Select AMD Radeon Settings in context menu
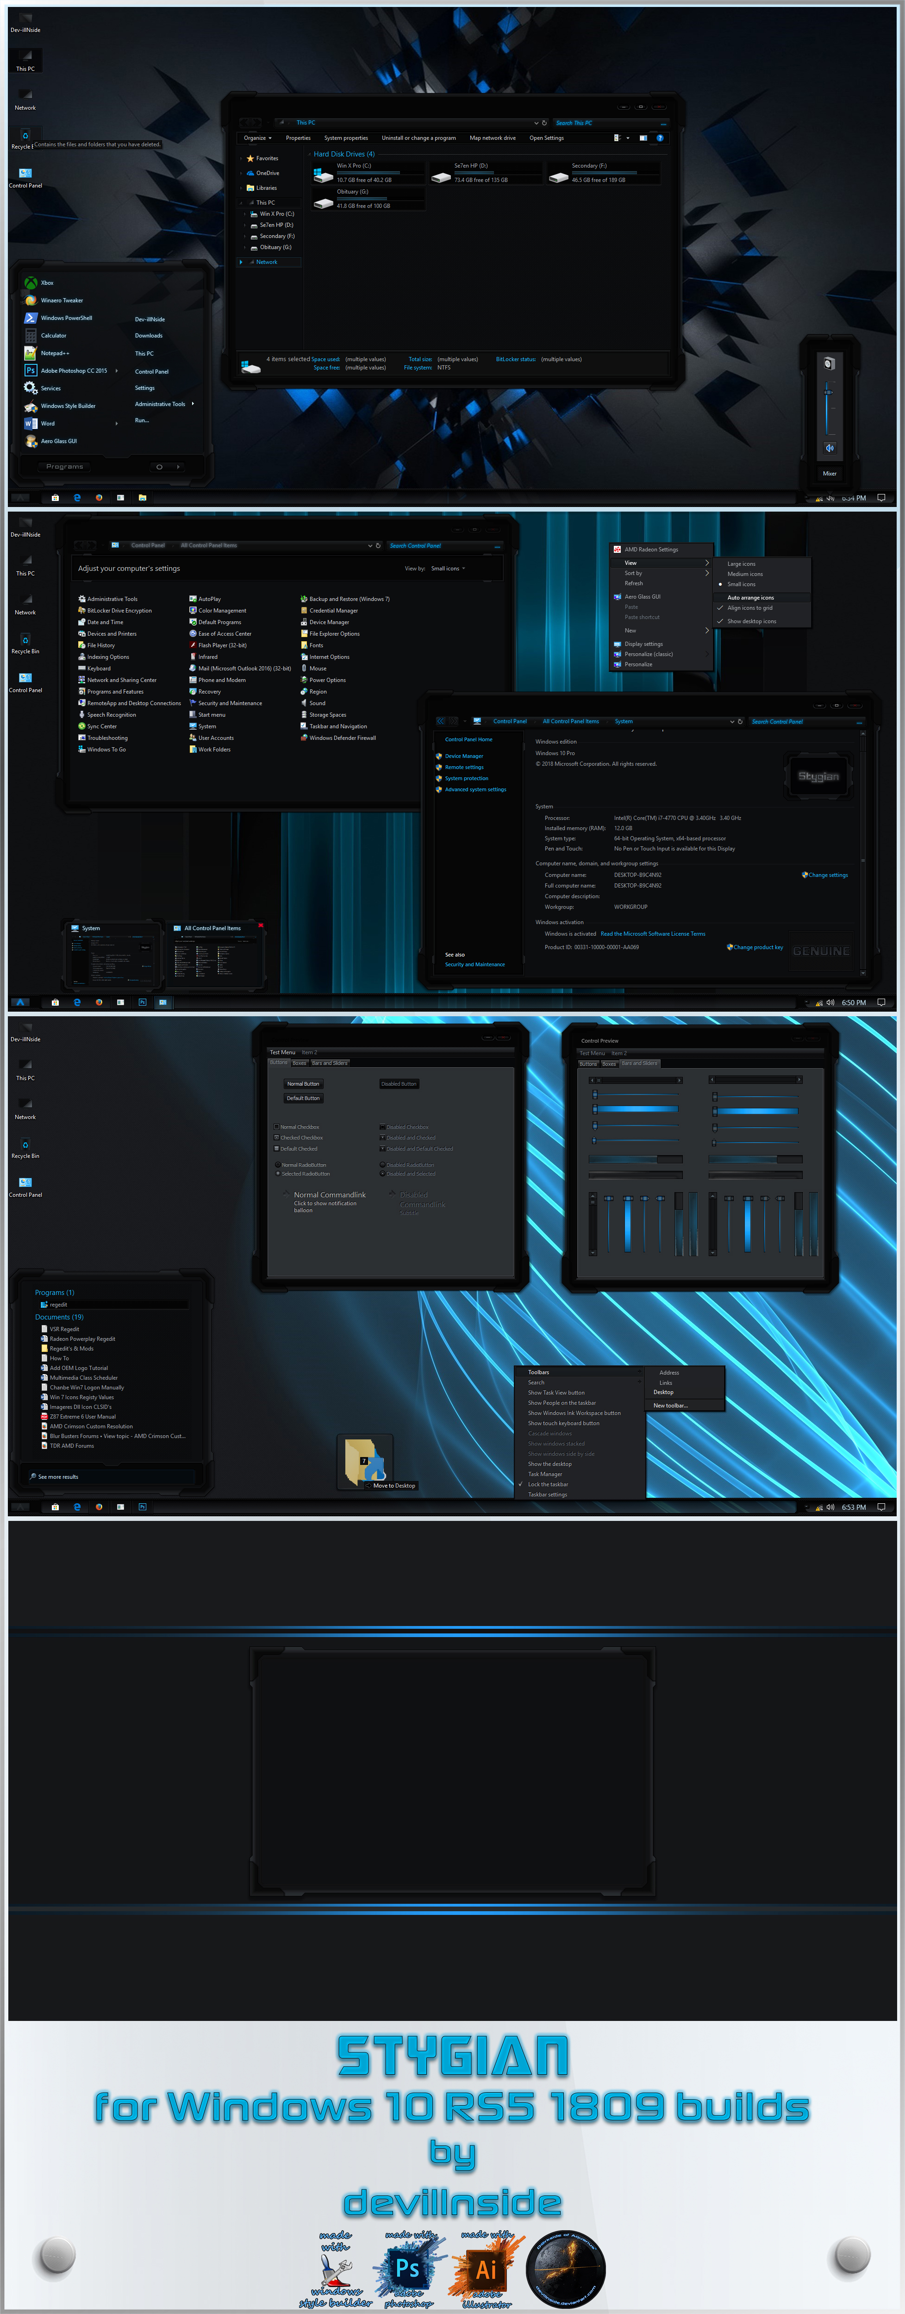The height and width of the screenshot is (2314, 905). pos(662,549)
